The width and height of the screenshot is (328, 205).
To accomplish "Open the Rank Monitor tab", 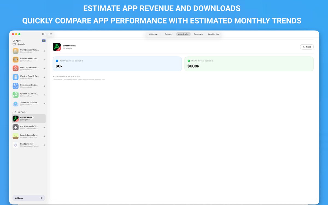I will click(x=213, y=34).
